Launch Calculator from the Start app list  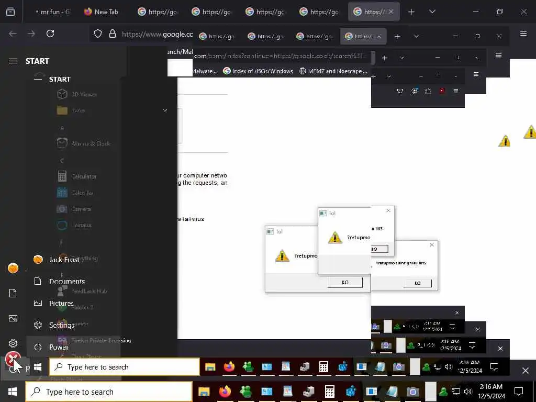77,176
